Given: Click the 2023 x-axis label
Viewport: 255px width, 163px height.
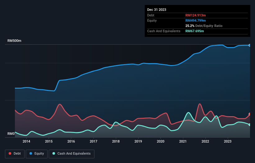Looking at the screenshot, I should 228,141.
